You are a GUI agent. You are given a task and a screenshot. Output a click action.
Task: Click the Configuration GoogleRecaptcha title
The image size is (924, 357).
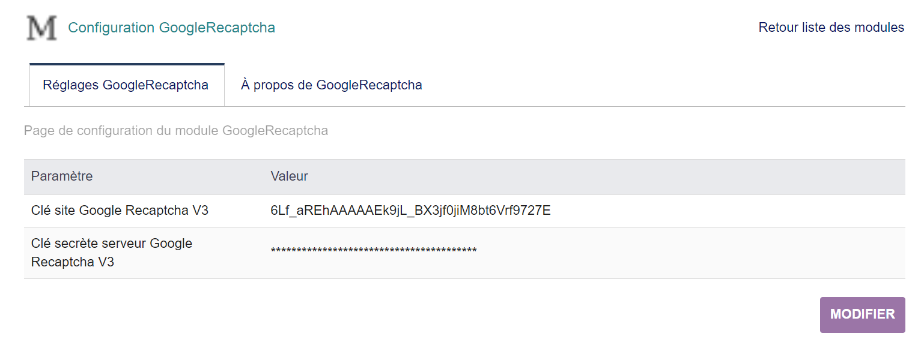(x=172, y=28)
